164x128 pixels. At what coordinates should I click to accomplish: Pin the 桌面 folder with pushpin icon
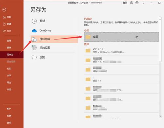click(137, 37)
